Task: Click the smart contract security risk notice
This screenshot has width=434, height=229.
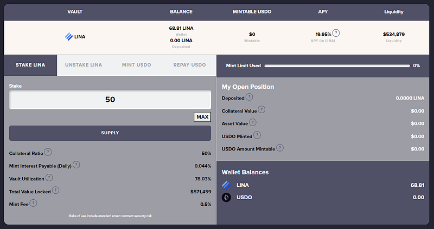Action: 110,216
